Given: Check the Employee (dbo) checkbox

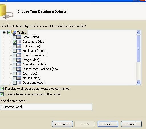Looking at the screenshot, I should point(15,51).
